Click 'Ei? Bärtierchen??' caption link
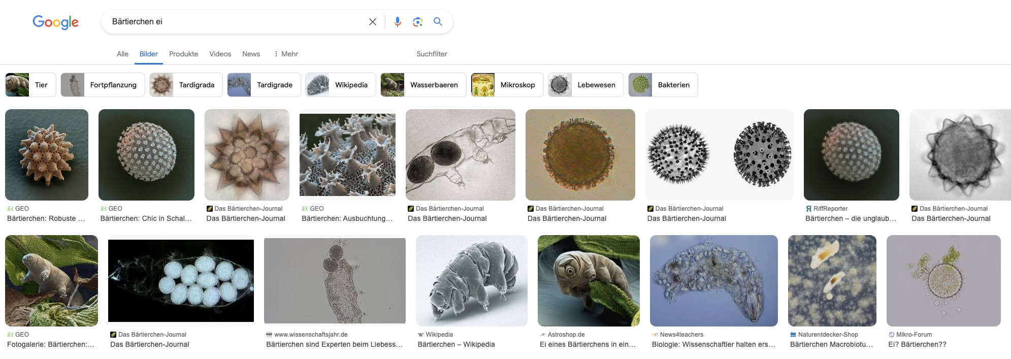The height and width of the screenshot is (359, 1011). pyautogui.click(x=918, y=344)
